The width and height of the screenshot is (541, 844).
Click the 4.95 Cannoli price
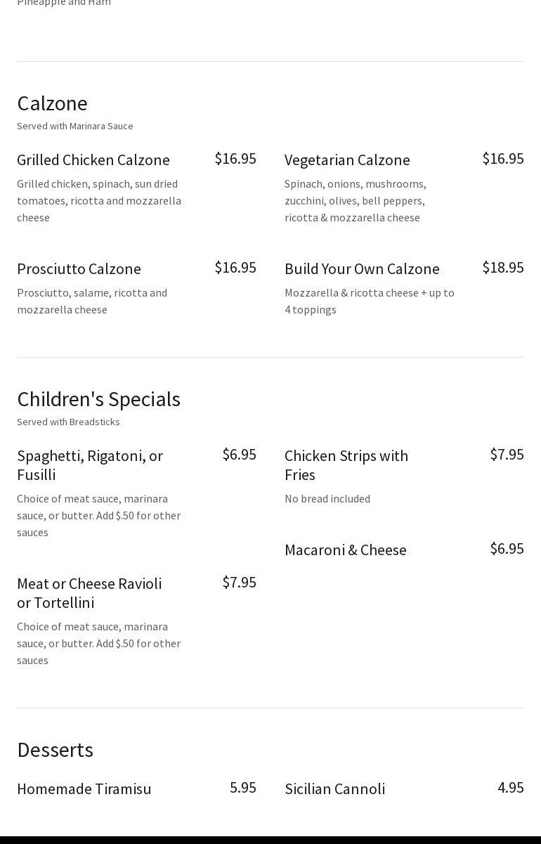511,788
